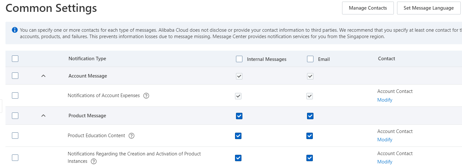
Task: Toggle the Internal Messages header checkbox
Action: [x=239, y=59]
